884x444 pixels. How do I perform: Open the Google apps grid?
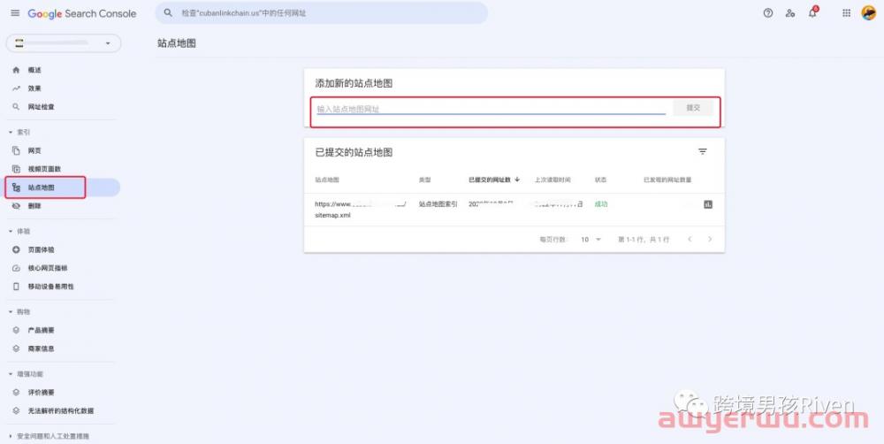coord(846,13)
